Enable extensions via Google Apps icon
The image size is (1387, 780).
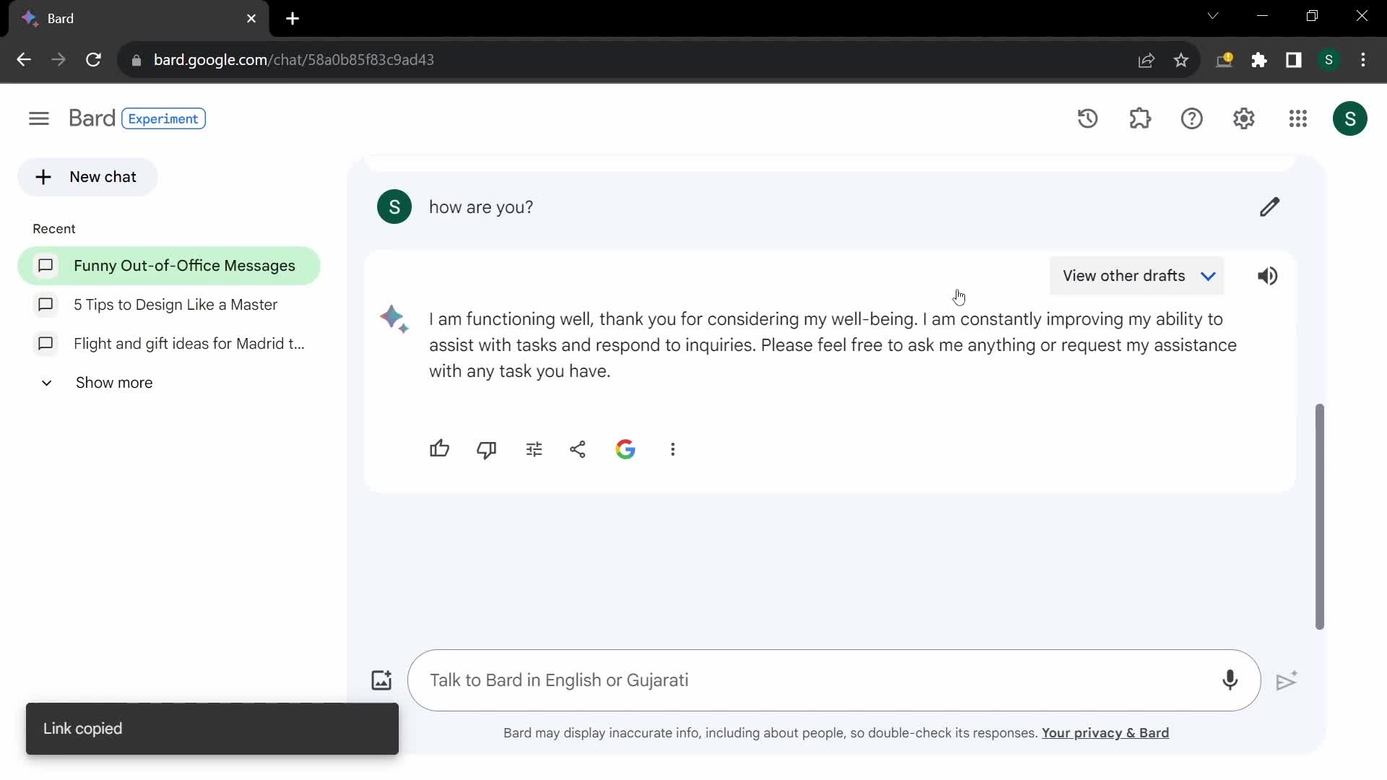coord(1298,119)
